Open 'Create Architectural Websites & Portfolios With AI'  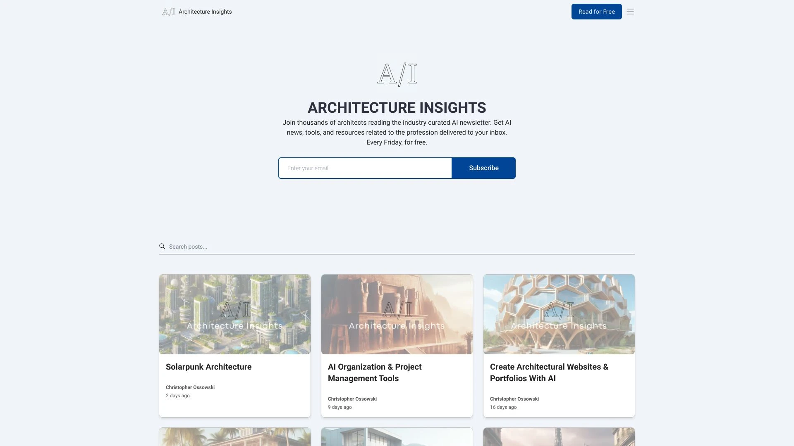[549, 372]
